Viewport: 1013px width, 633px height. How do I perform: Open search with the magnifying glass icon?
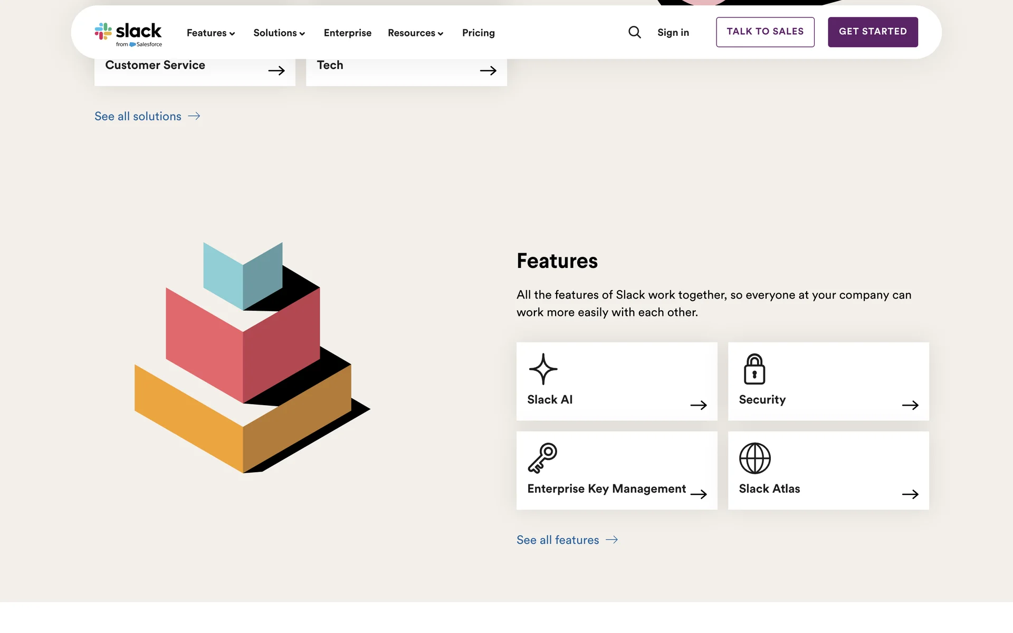coord(634,32)
